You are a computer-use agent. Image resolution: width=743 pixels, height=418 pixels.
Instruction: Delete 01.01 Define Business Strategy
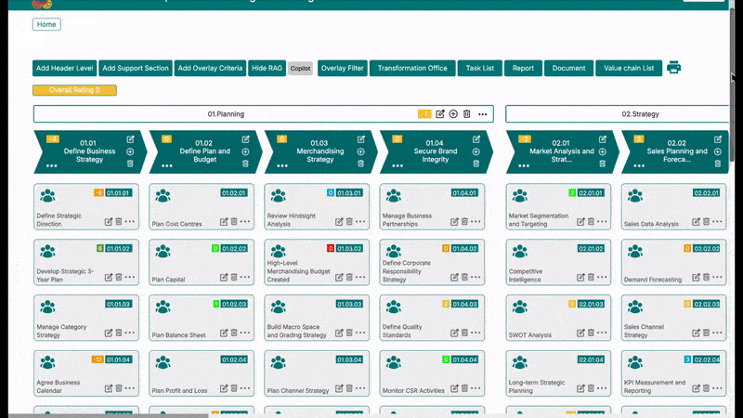(x=130, y=163)
